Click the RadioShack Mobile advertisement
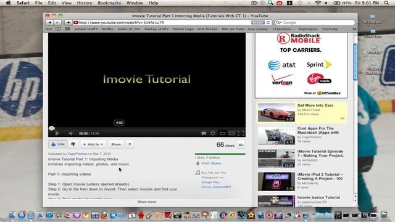This screenshot has height=222, width=395. 301,65
